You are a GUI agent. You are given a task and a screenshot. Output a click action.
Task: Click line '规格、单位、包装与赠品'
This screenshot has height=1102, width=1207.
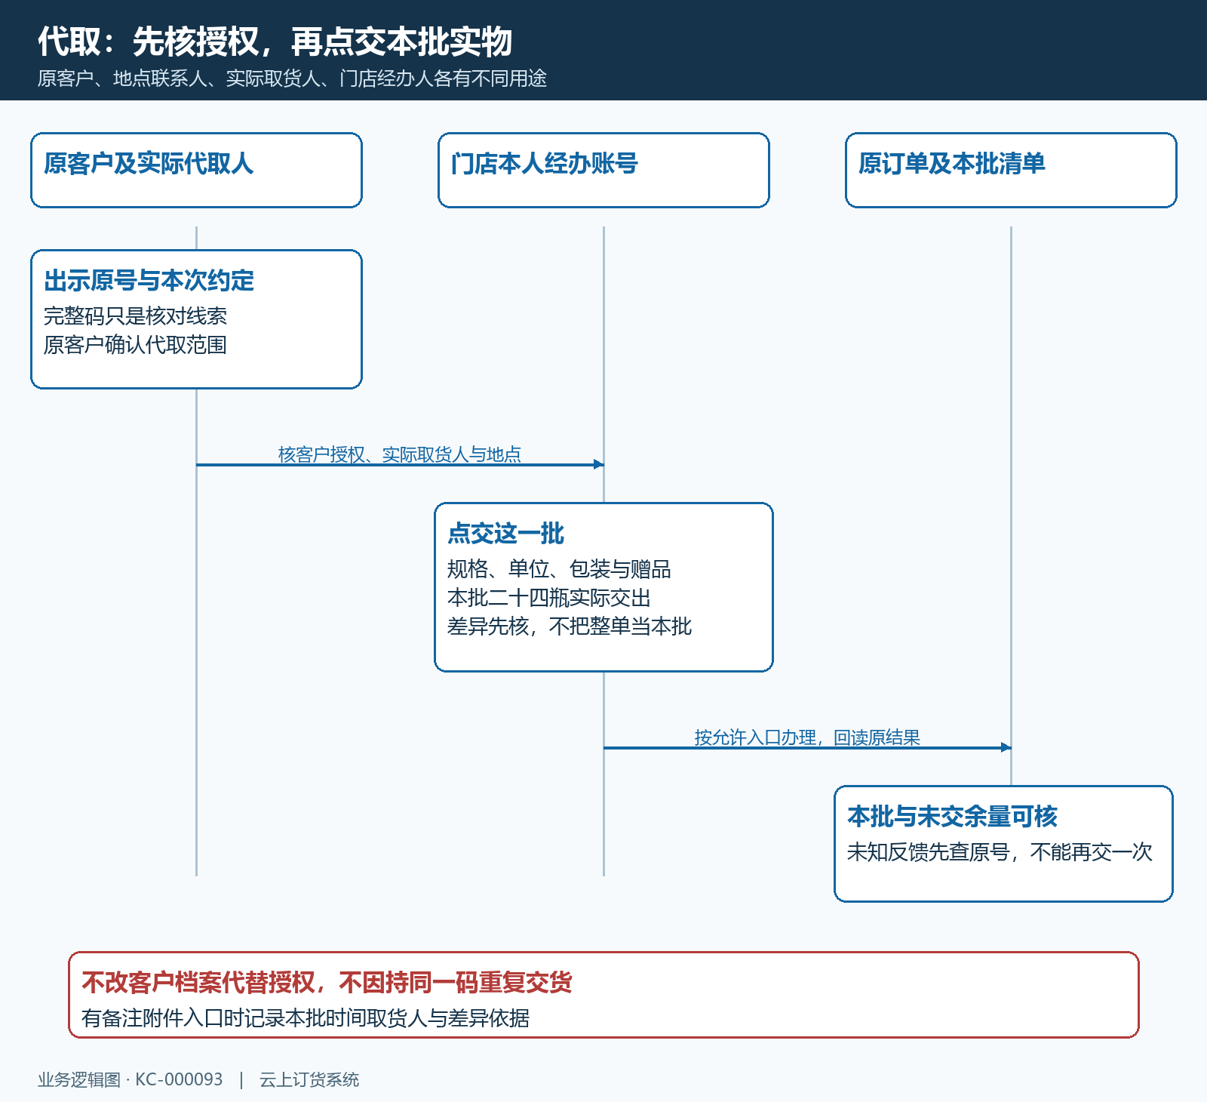[559, 568]
